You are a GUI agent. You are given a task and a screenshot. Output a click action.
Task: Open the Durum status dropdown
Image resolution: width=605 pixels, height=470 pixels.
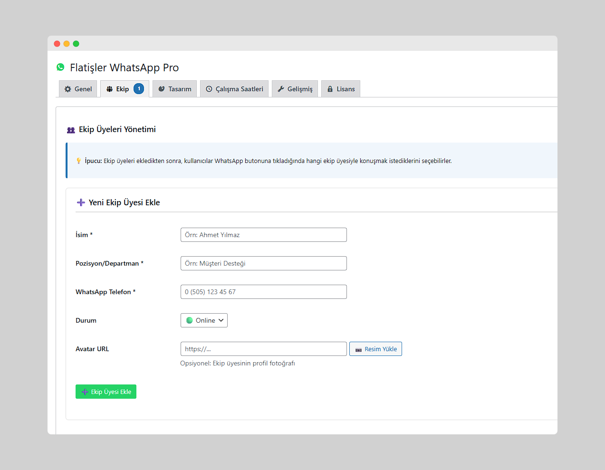pyautogui.click(x=204, y=320)
